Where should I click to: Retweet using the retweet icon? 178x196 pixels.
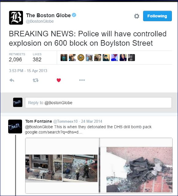[x=36, y=80]
